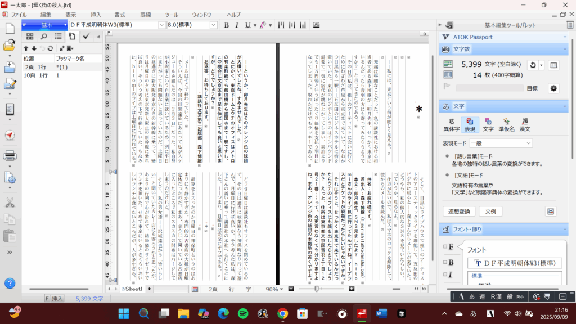The image size is (576, 324).
Task: Open the 表現モード dropdown
Action: [x=501, y=143]
